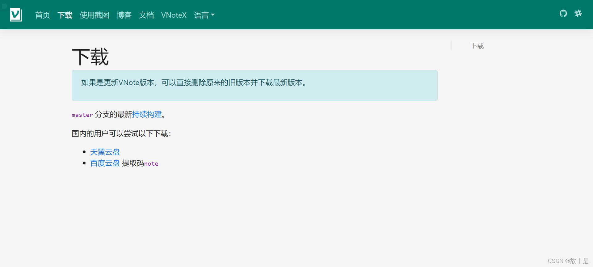Click the VNote logo icon
The image size is (593, 267).
point(16,15)
